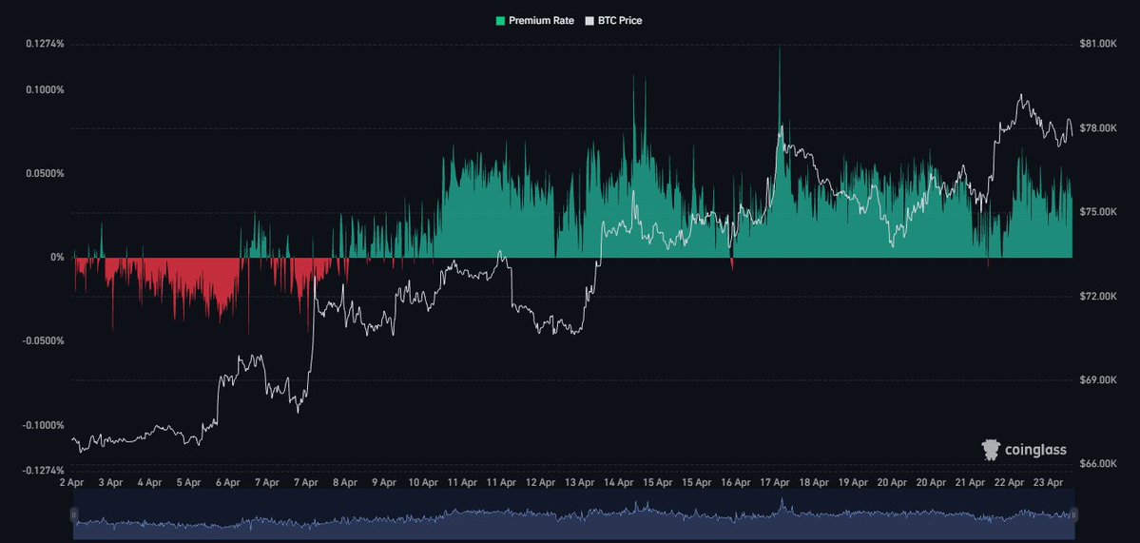This screenshot has height=543, width=1140.
Task: Click the 5 Apr date label
Action: 189,482
